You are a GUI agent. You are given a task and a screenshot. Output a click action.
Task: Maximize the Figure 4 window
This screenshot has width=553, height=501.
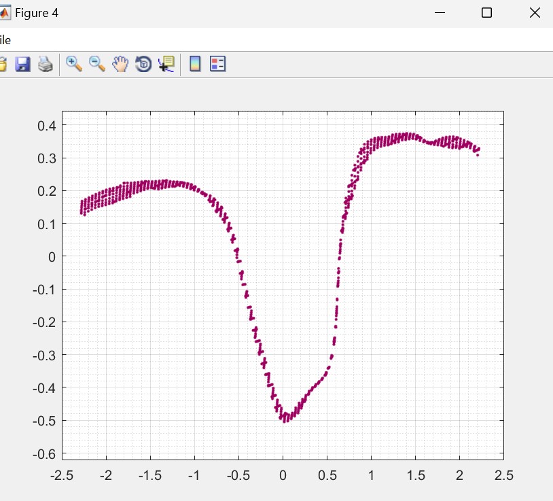tap(486, 13)
